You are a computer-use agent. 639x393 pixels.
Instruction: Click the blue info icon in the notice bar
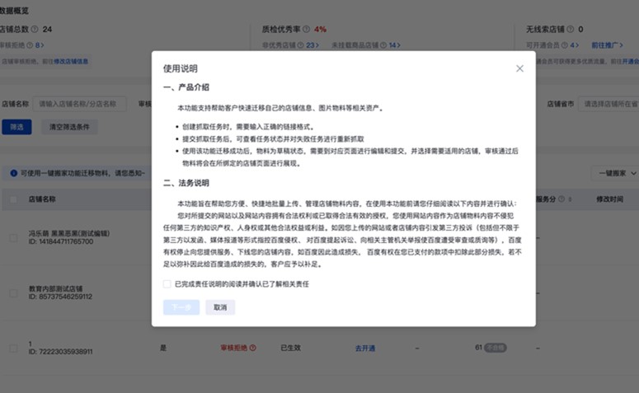pyautogui.click(x=13, y=173)
